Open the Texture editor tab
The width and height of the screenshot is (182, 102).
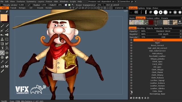tap(153, 18)
